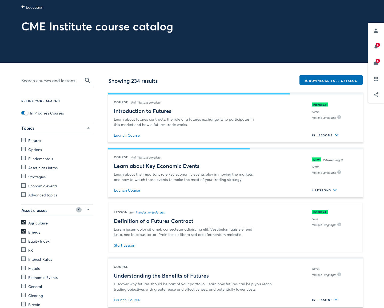Click the Introduction to Futures progress bar

[x=235, y=94]
